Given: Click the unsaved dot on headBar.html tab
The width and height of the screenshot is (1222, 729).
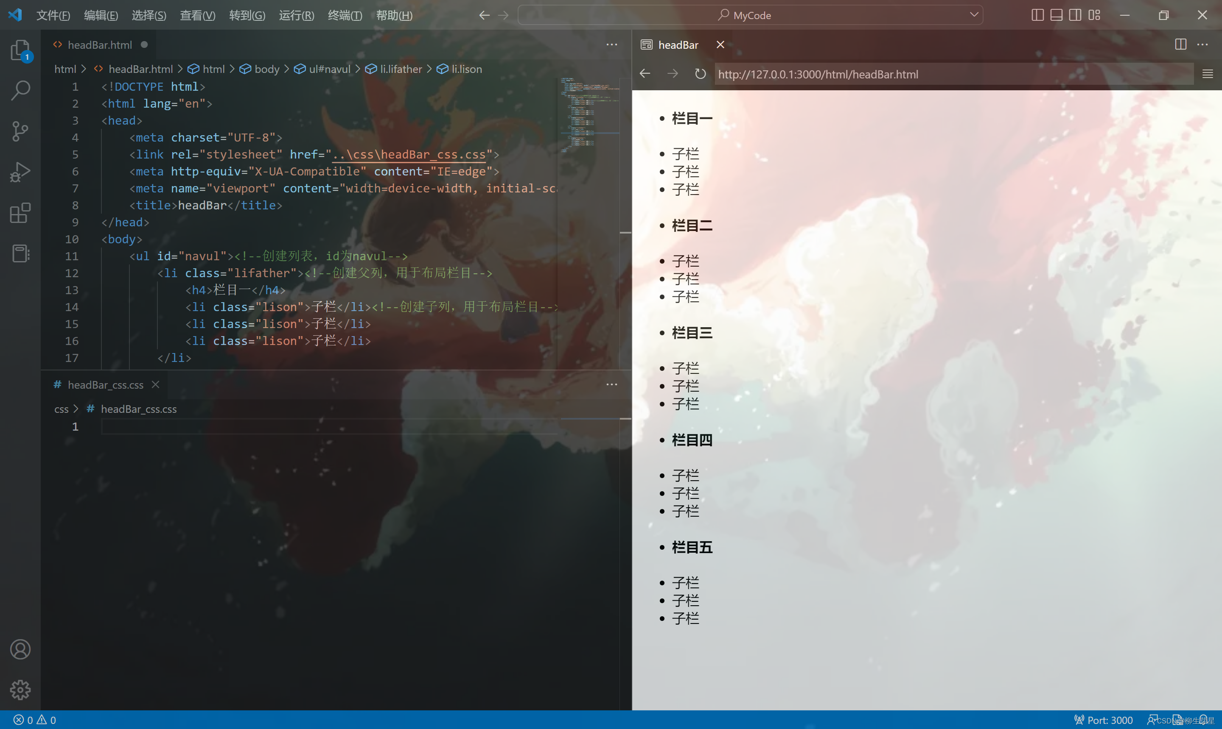Looking at the screenshot, I should click(144, 45).
